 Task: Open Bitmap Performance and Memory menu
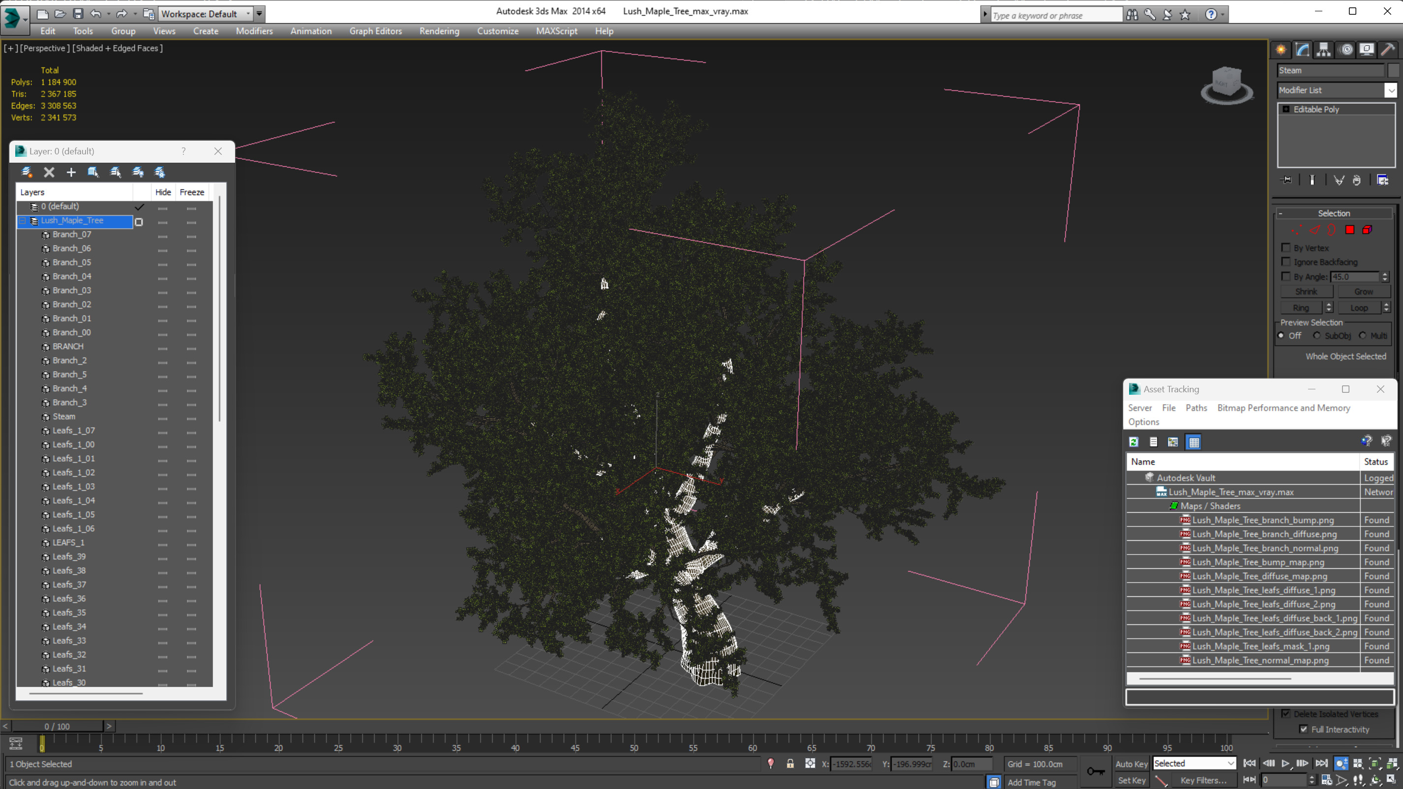click(1283, 408)
